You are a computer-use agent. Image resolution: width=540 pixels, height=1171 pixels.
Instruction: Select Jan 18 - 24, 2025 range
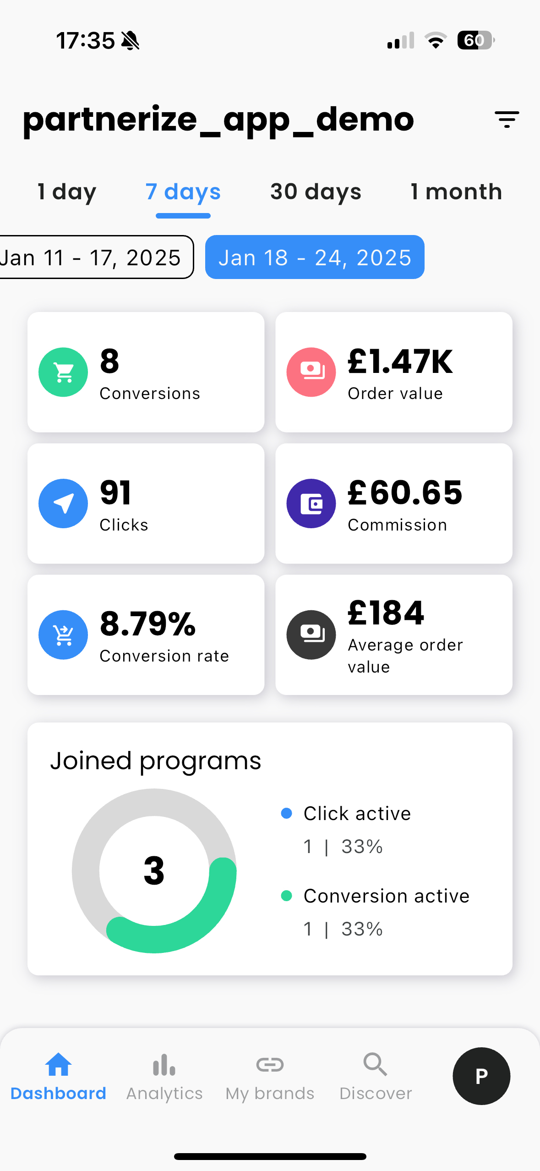coord(315,257)
